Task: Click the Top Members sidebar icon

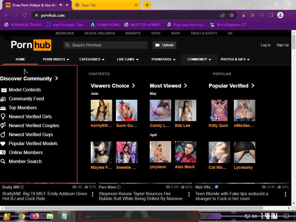Action: (x=3, y=108)
